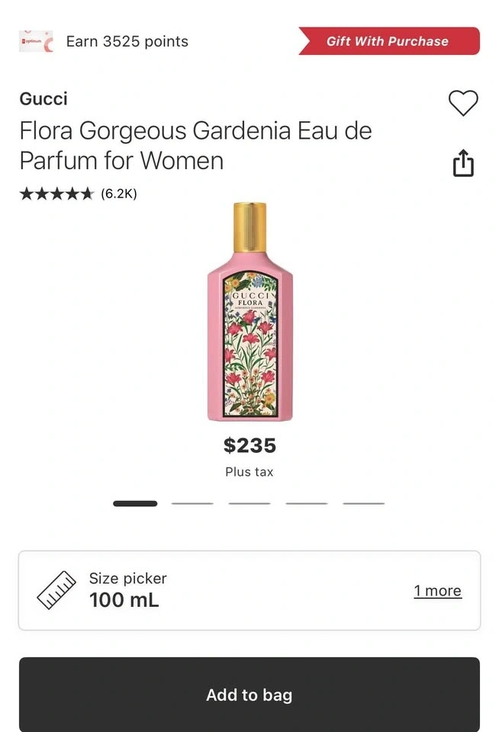The height and width of the screenshot is (732, 499).
Task: Tap the ruler size icon
Action: tap(57, 590)
